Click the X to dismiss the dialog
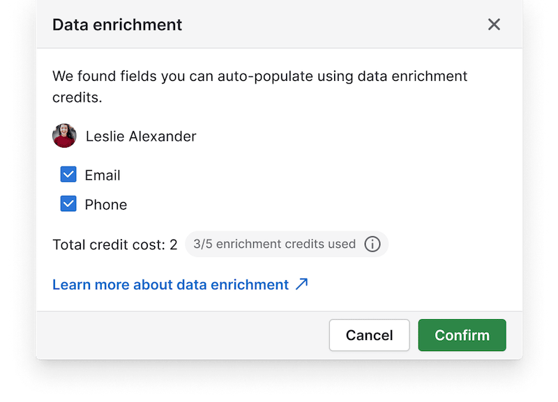The height and width of the screenshot is (402, 558). click(494, 24)
